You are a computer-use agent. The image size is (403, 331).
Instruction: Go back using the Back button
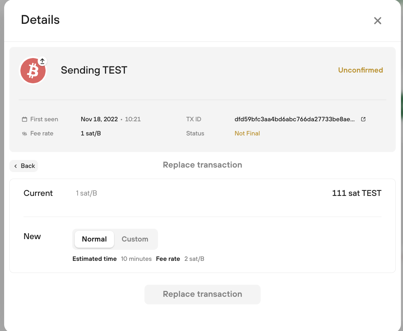[x=24, y=166]
